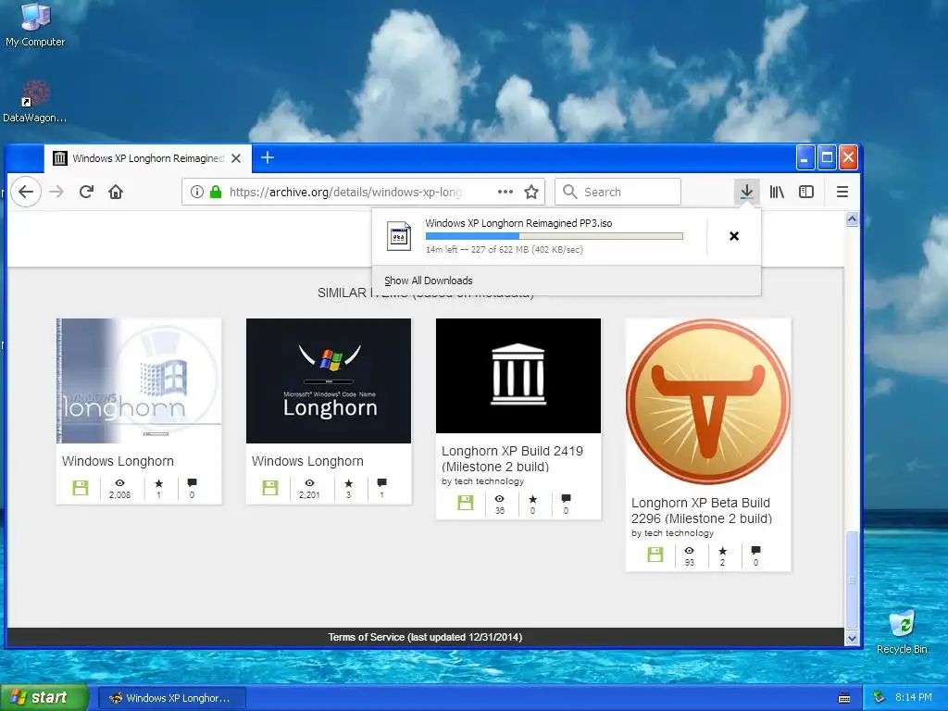The height and width of the screenshot is (711, 948).
Task: Click favorites star showing 3
Action: [349, 483]
